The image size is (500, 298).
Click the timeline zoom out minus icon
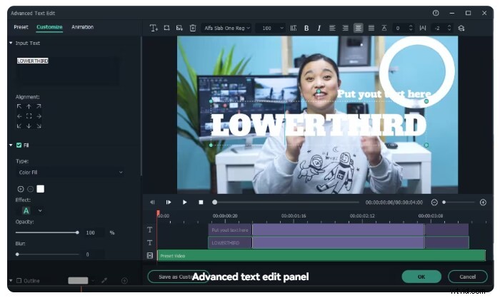(x=434, y=202)
